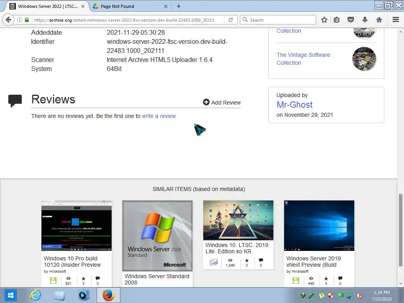
Task: Click the image media-type icon on LTSC 2019 card
Action: coord(213,262)
